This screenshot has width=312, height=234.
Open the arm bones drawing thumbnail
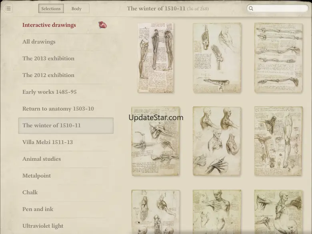(x=278, y=58)
